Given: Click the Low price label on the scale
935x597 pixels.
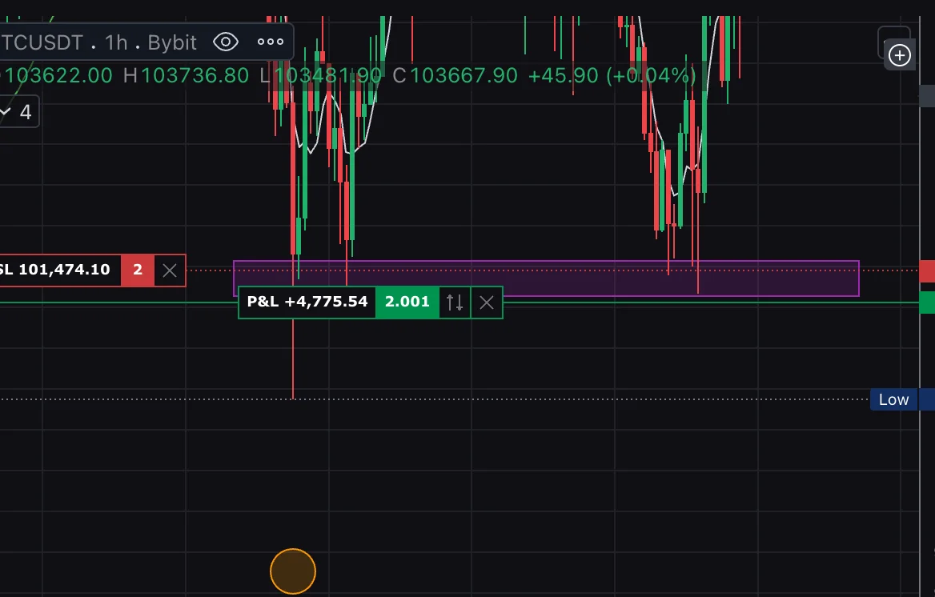Looking at the screenshot, I should 893,399.
